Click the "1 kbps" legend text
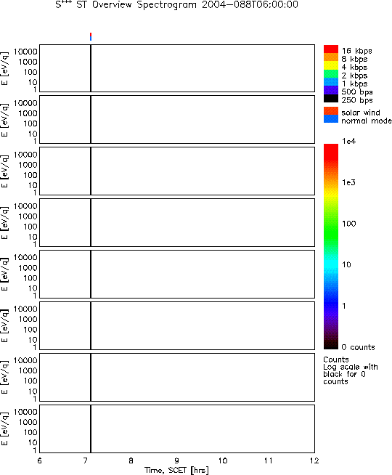This screenshot has width=392, height=475. [354, 84]
